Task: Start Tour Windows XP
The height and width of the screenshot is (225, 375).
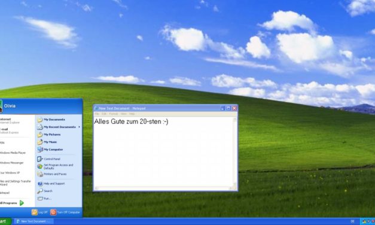Action: click(x=10, y=172)
